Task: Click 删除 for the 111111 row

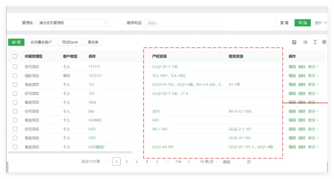Action: click(302, 67)
